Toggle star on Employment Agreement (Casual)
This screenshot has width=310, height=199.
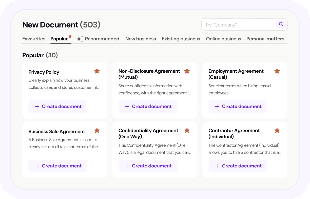point(277,71)
